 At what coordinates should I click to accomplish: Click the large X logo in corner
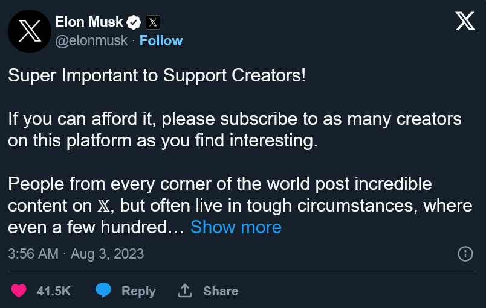click(x=465, y=22)
